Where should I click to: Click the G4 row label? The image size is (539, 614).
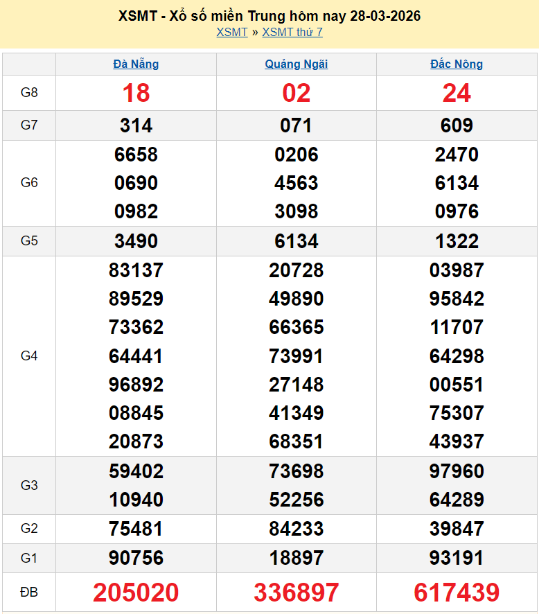(29, 356)
